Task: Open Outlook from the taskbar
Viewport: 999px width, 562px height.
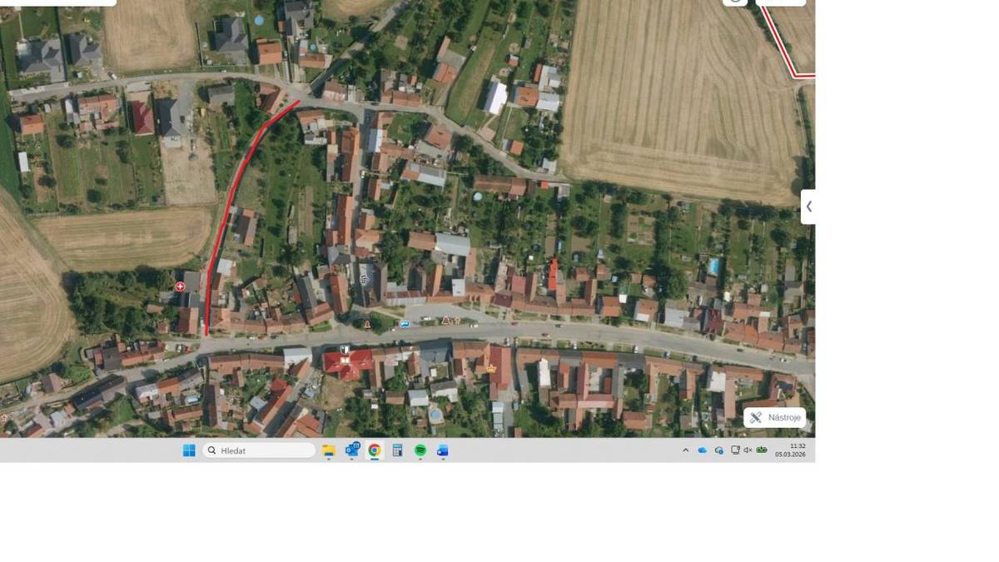Action: pos(352,450)
